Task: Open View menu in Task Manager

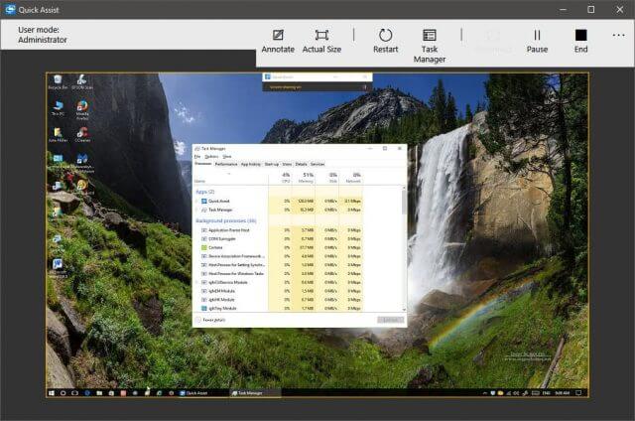Action: coord(227,157)
